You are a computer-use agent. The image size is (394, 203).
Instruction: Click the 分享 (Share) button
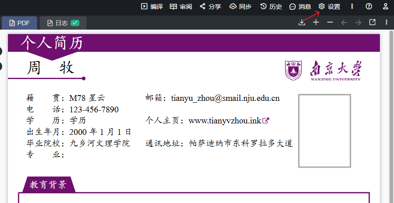(210, 6)
